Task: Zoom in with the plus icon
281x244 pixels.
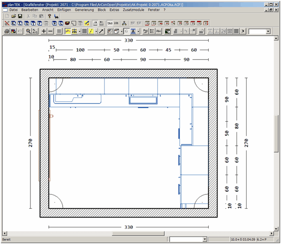Action: [43, 31]
